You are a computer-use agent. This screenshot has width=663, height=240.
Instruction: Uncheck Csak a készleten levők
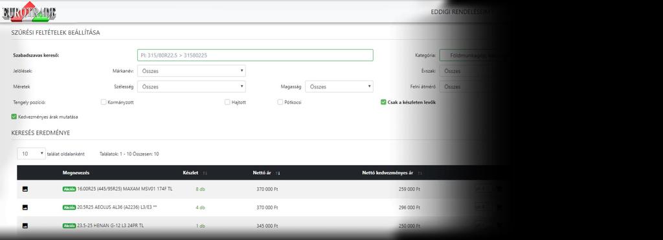click(383, 102)
